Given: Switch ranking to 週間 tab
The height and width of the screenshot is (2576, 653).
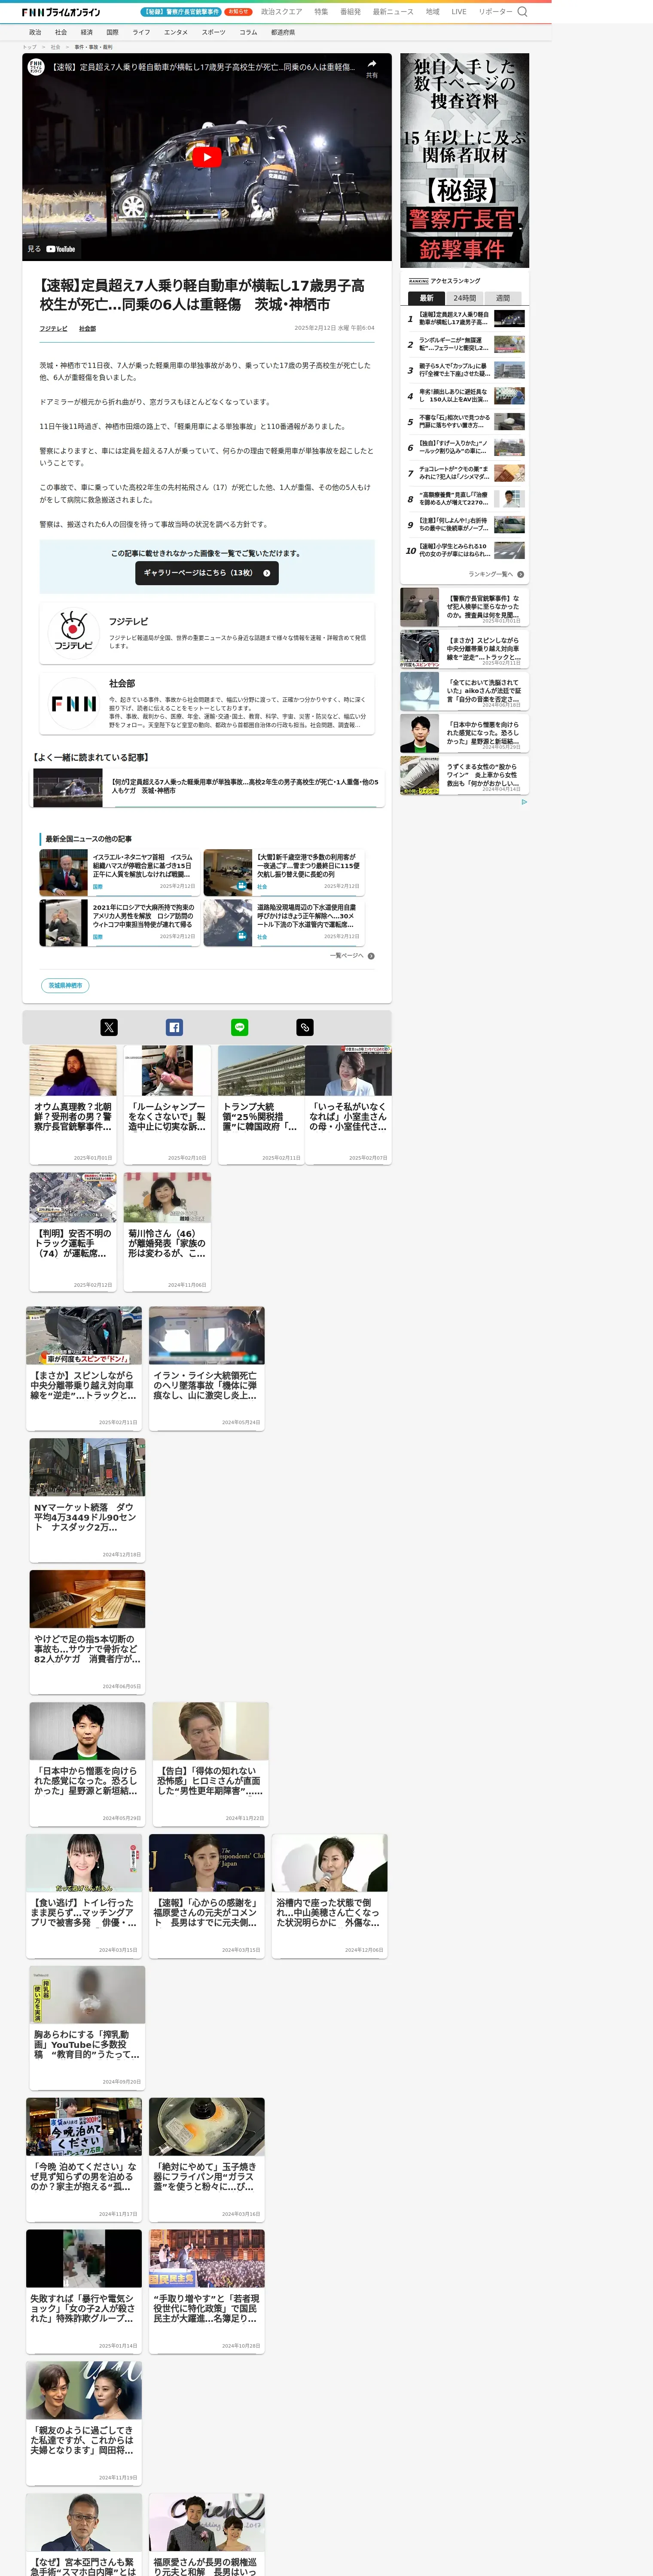Looking at the screenshot, I should click(x=503, y=298).
